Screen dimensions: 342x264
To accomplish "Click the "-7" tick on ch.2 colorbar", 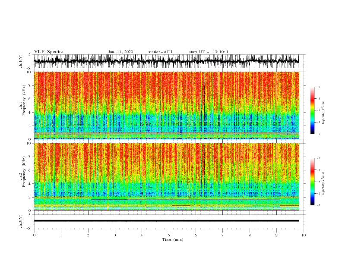I will pos(318,205).
